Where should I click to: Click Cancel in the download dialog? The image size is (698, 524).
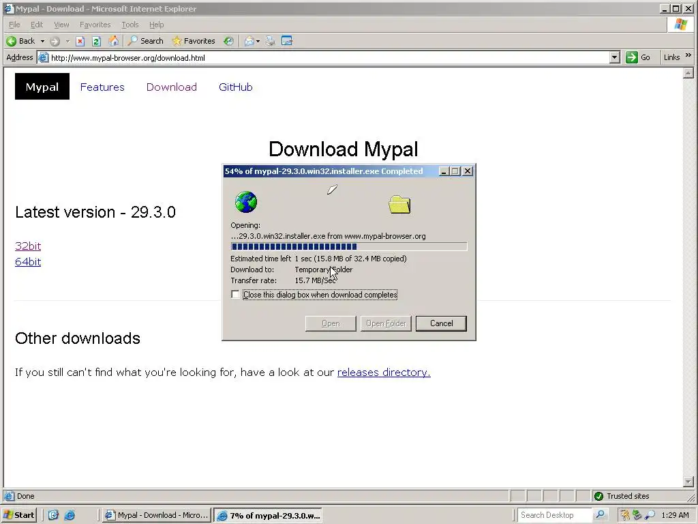click(441, 323)
